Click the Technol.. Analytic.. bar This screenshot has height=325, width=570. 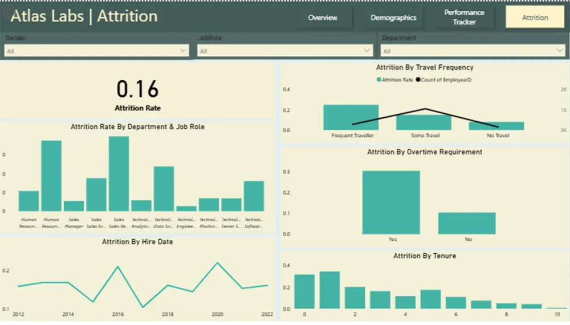(141, 205)
